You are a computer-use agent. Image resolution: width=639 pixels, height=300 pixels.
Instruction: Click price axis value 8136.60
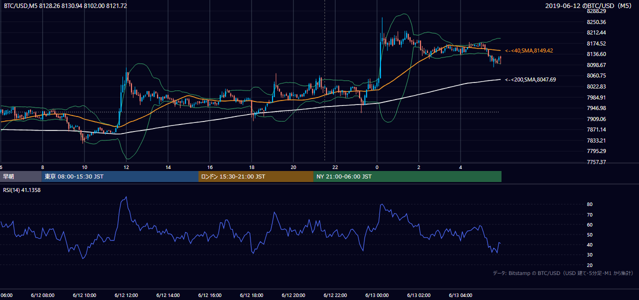tap(596, 54)
